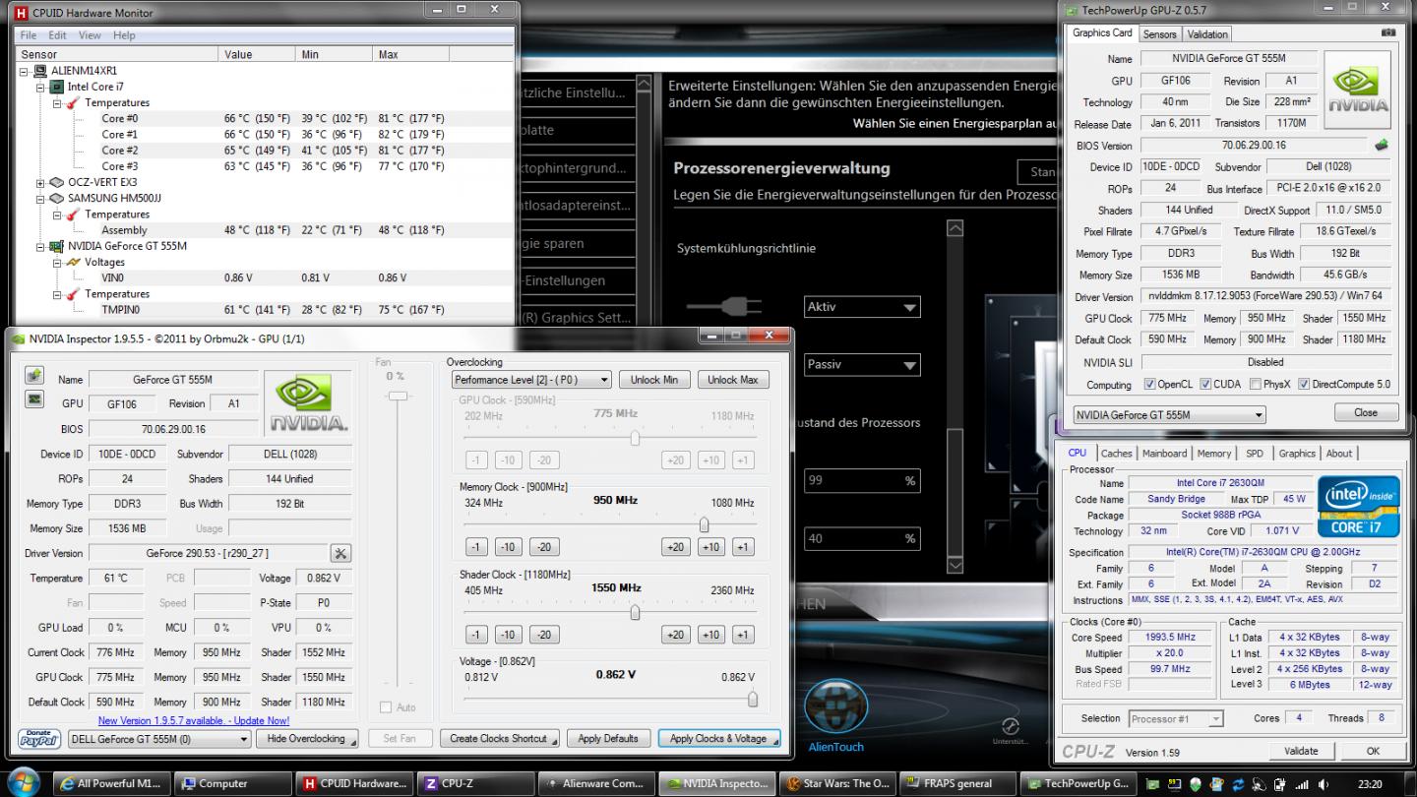Image resolution: width=1417 pixels, height=797 pixels.
Task: Click the NVIDIA logo in GPU-Z window
Action: [1357, 90]
